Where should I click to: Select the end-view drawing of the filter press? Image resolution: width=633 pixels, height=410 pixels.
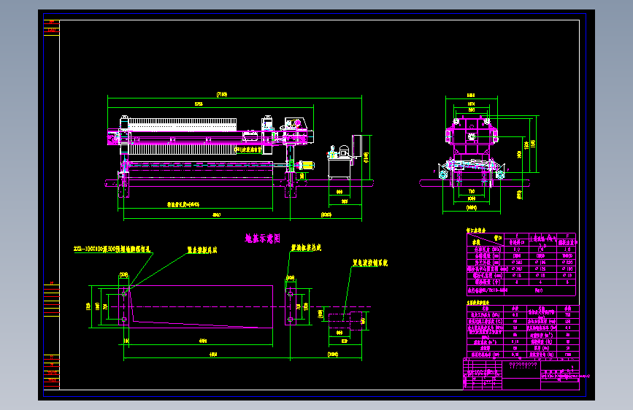[472, 151]
